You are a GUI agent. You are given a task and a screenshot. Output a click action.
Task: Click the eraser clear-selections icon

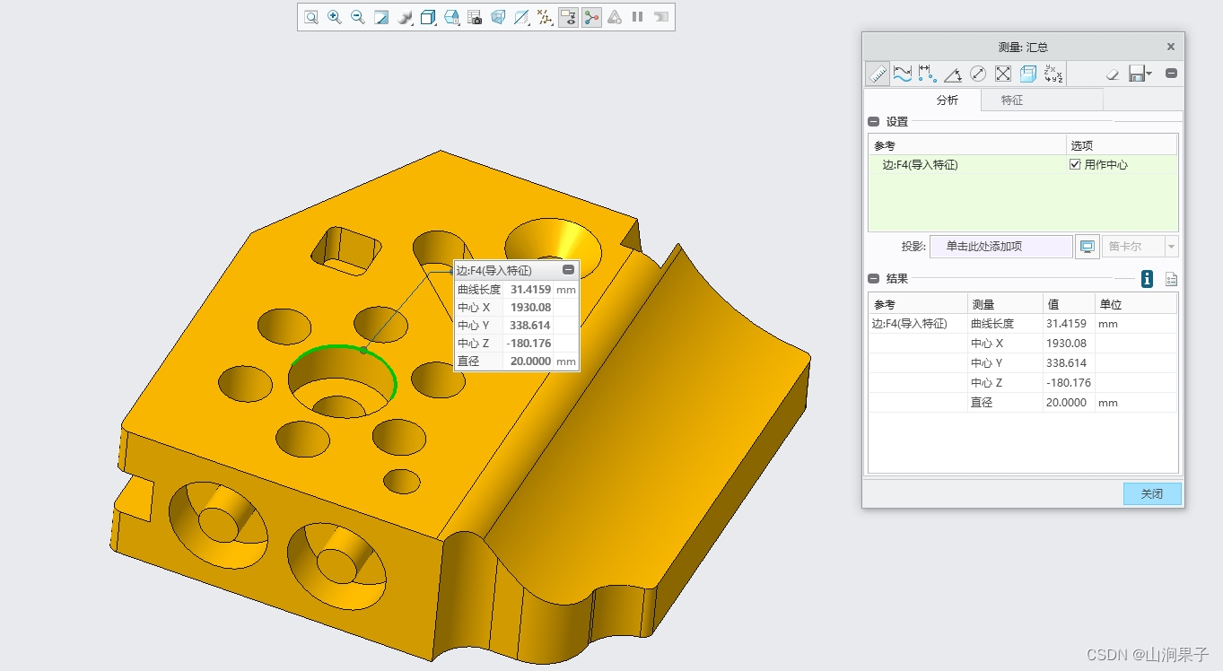[1113, 74]
